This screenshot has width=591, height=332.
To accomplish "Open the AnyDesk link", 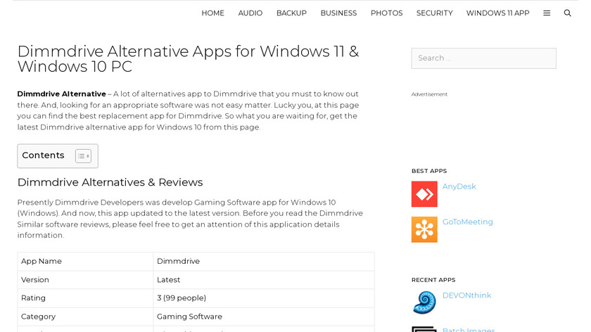I will [459, 186].
